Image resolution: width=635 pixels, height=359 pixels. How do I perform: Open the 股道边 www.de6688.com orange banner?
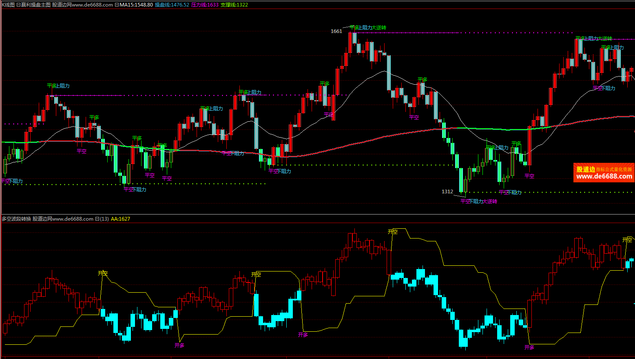604,173
